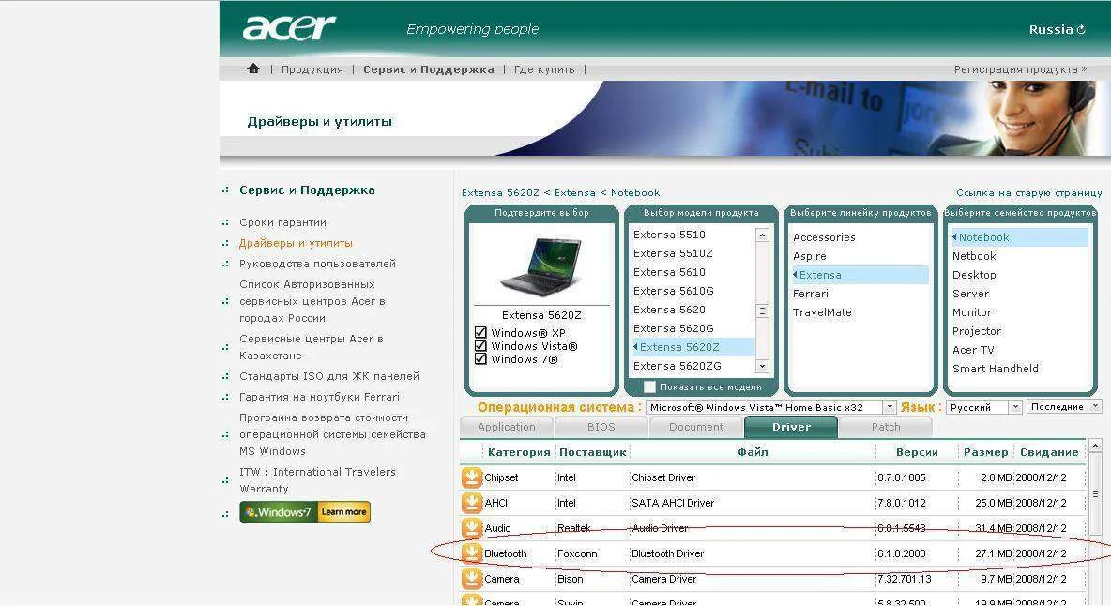Toggle the Windows Vista checkbox

pos(480,346)
